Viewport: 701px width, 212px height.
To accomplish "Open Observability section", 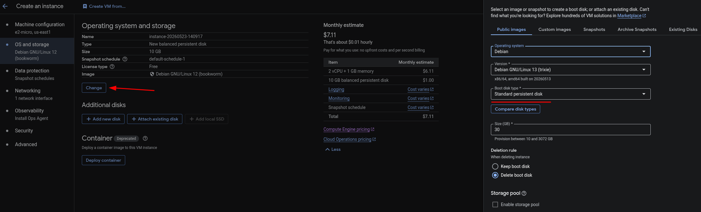I will pyautogui.click(x=37, y=114).
